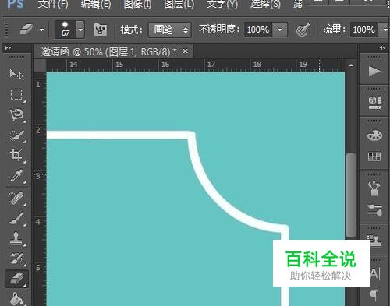Viewport: 390px width, 306px height.
Task: Select the Rectangular Marquee tool
Action: 16,94
